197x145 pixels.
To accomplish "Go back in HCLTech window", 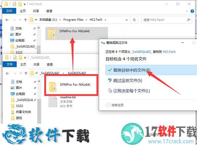I will point(7,20).
